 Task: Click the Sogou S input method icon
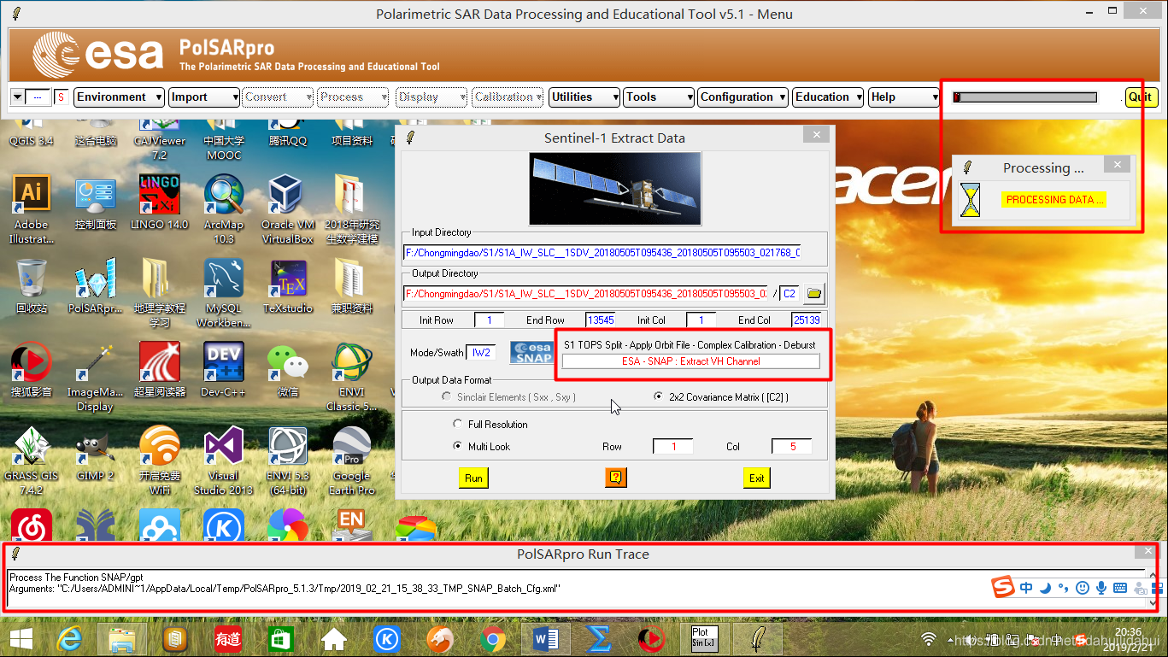[1002, 588]
